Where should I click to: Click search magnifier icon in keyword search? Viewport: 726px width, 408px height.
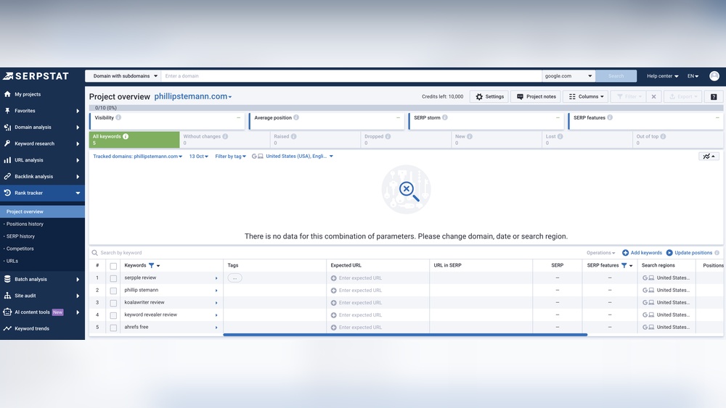pyautogui.click(x=94, y=253)
